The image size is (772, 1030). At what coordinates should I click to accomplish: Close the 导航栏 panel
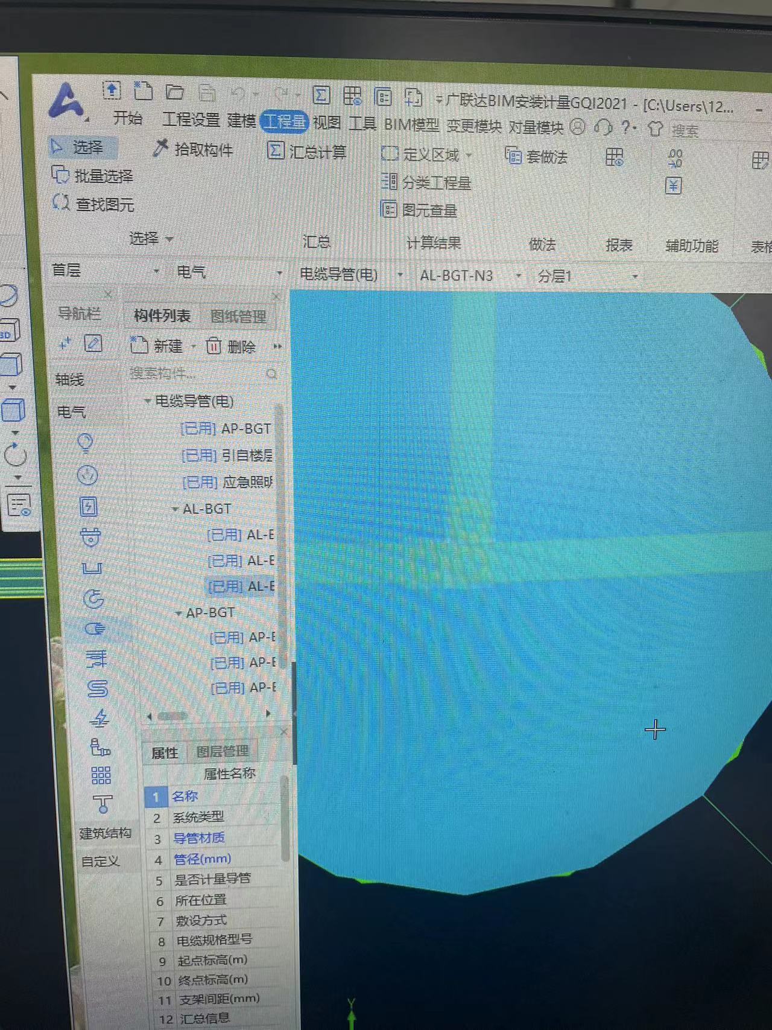coord(108,294)
